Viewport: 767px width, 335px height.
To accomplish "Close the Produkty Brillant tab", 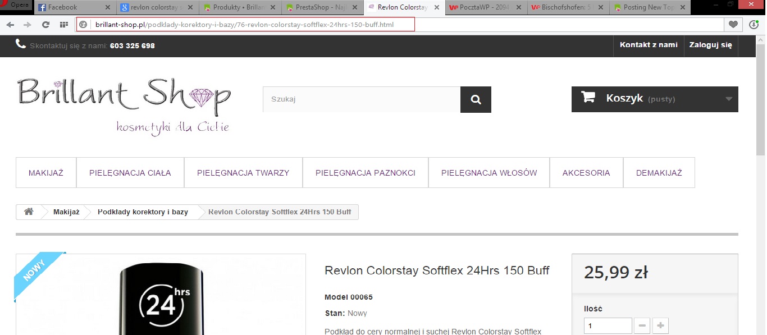I will click(x=272, y=8).
